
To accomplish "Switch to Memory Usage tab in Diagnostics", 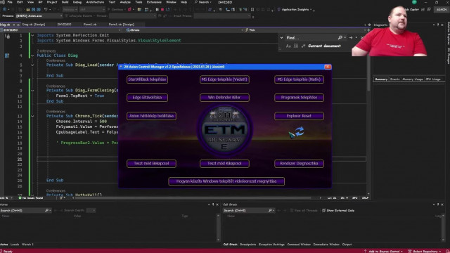I will tap(413, 79).
